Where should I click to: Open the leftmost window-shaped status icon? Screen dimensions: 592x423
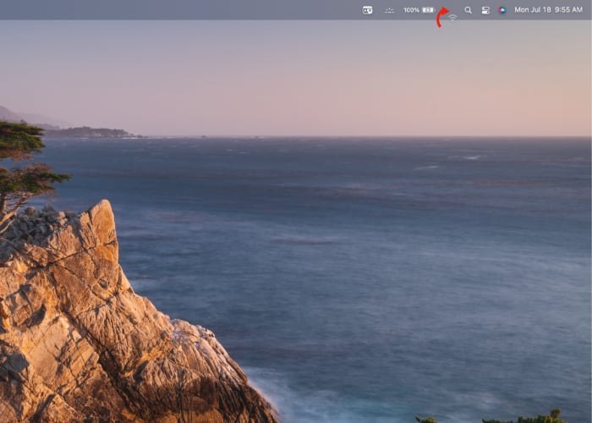click(x=367, y=10)
